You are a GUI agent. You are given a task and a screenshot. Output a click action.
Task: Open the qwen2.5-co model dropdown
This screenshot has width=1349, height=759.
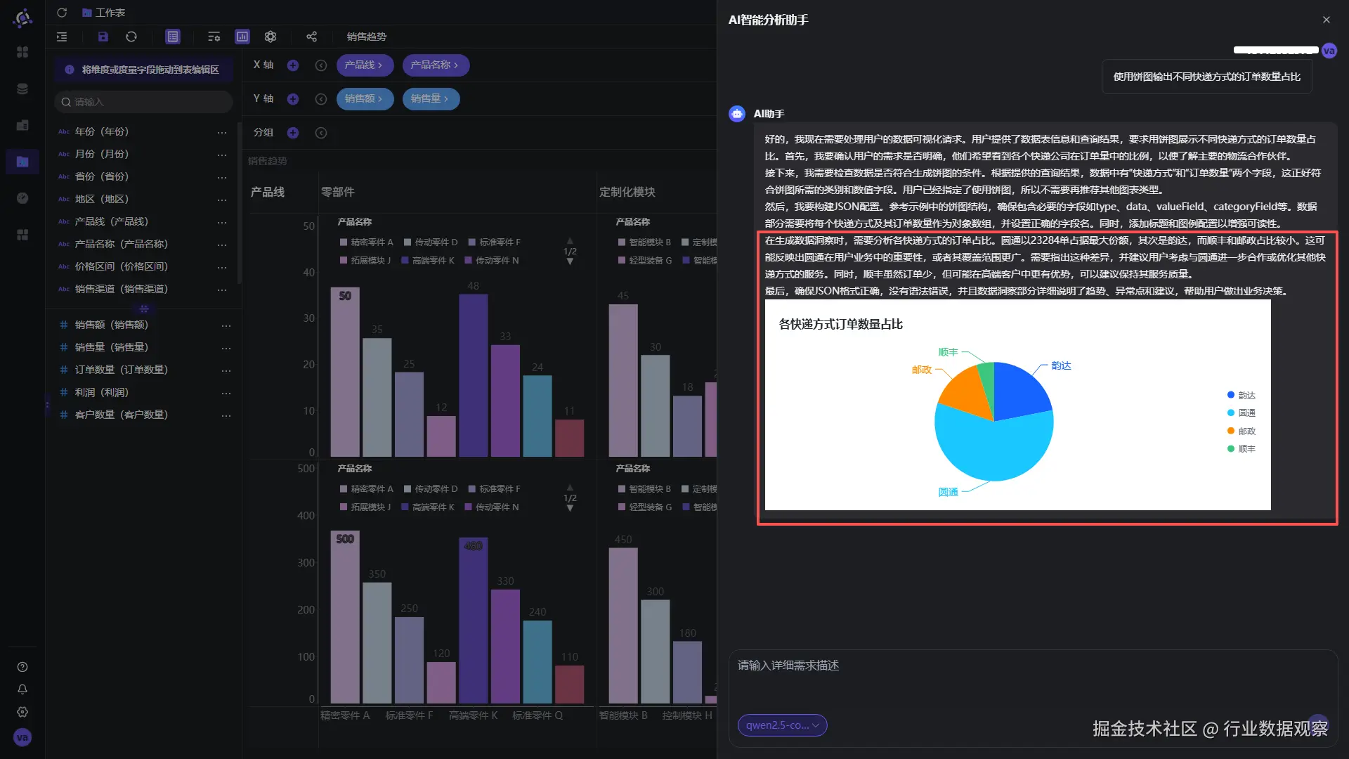pos(782,725)
